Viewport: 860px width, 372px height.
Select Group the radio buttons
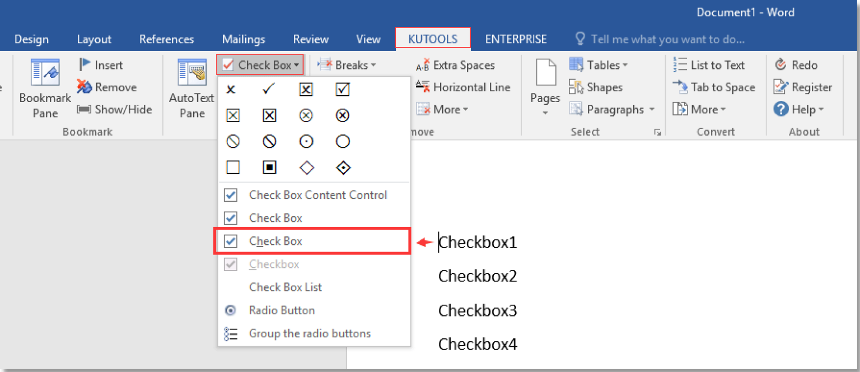click(x=309, y=333)
